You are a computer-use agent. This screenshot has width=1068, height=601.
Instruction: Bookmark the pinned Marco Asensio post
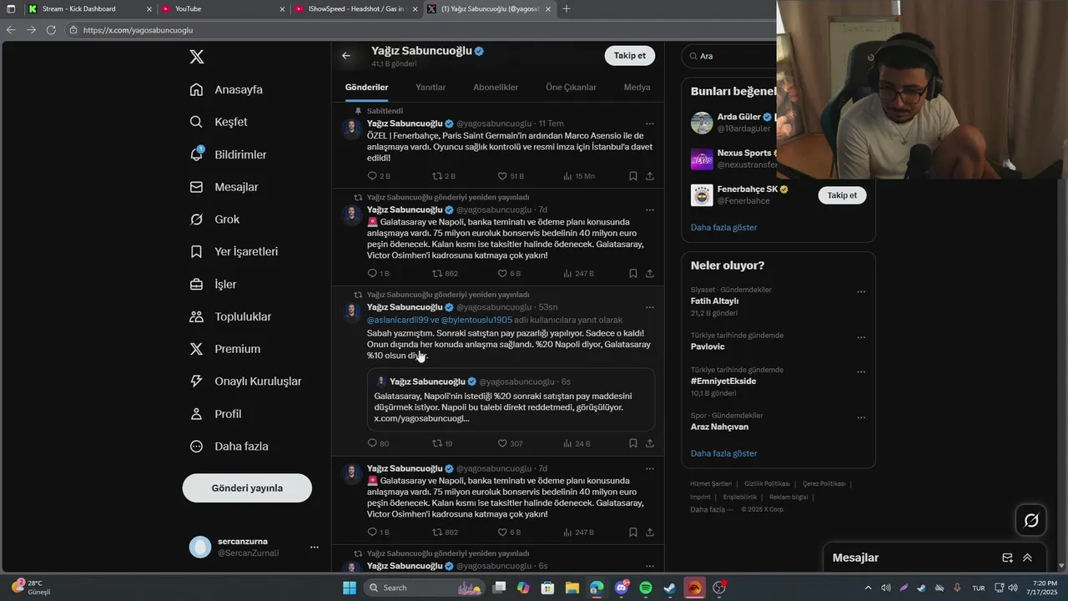(633, 176)
